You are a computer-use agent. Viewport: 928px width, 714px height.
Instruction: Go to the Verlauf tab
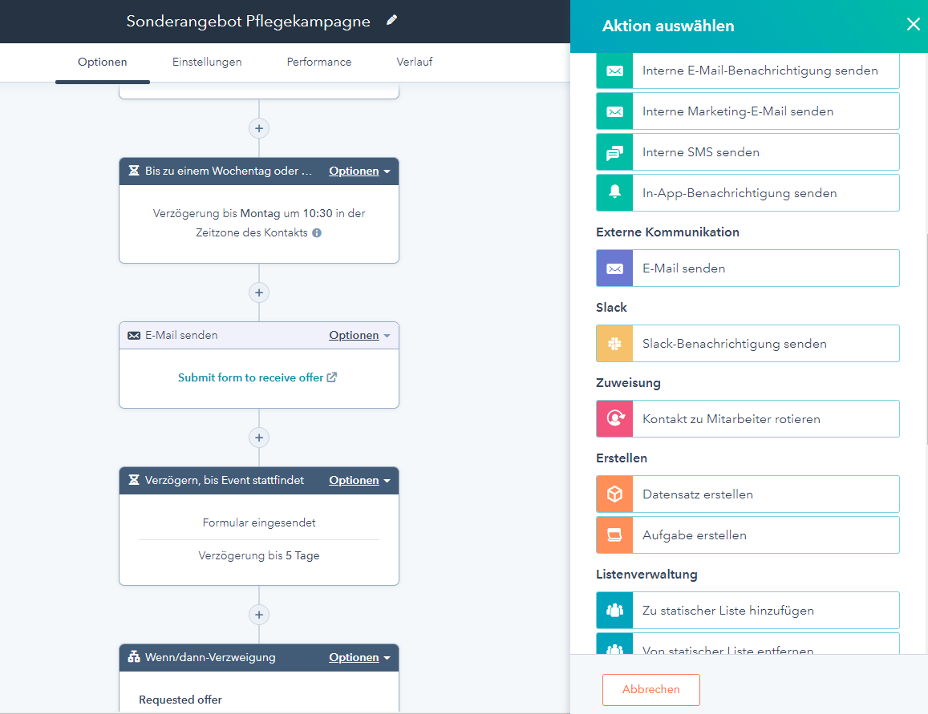click(415, 62)
